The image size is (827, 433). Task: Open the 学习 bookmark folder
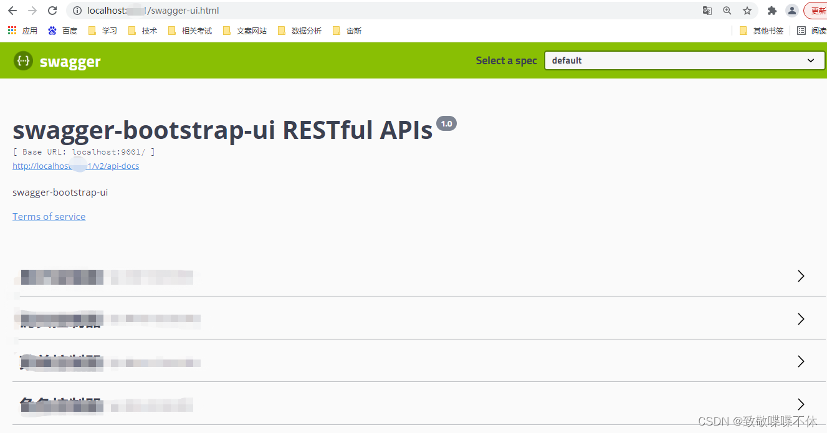pos(103,31)
